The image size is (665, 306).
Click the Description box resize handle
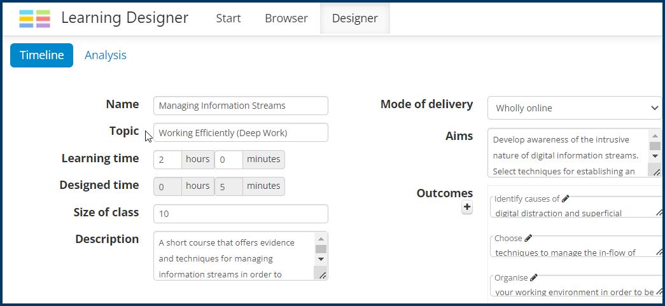pos(322,274)
